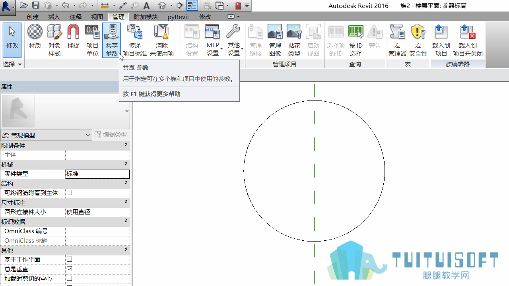Open Macro Manager (宏管理器)

(x=397, y=40)
